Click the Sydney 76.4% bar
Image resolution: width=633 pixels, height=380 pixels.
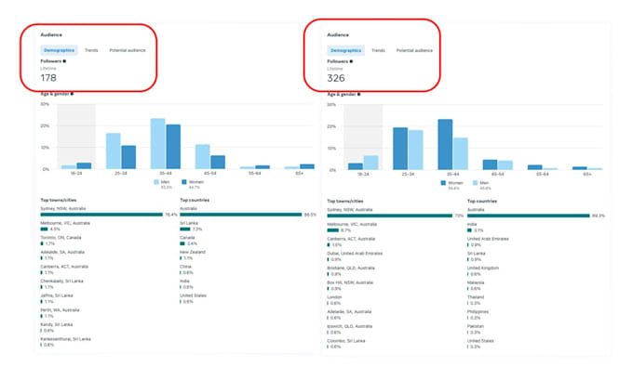tap(101, 215)
